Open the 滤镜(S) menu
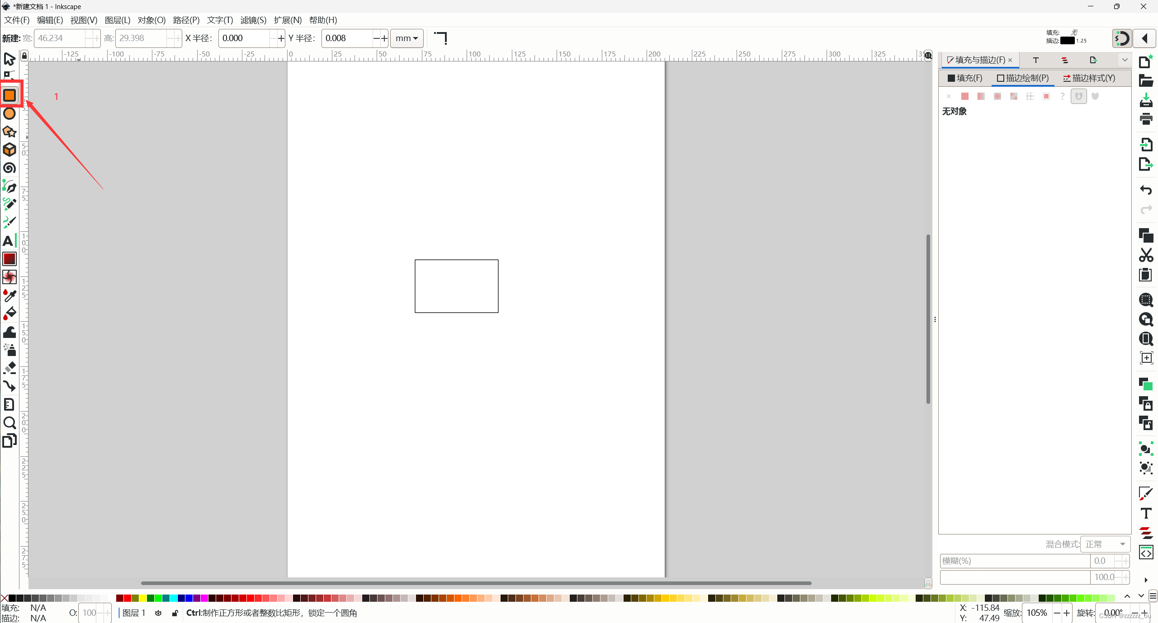 click(253, 20)
